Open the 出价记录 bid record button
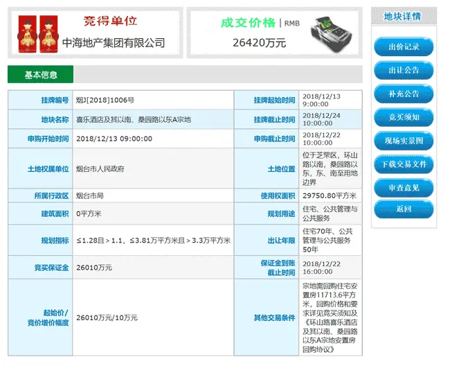The width and height of the screenshot is (450, 366). 404,46
